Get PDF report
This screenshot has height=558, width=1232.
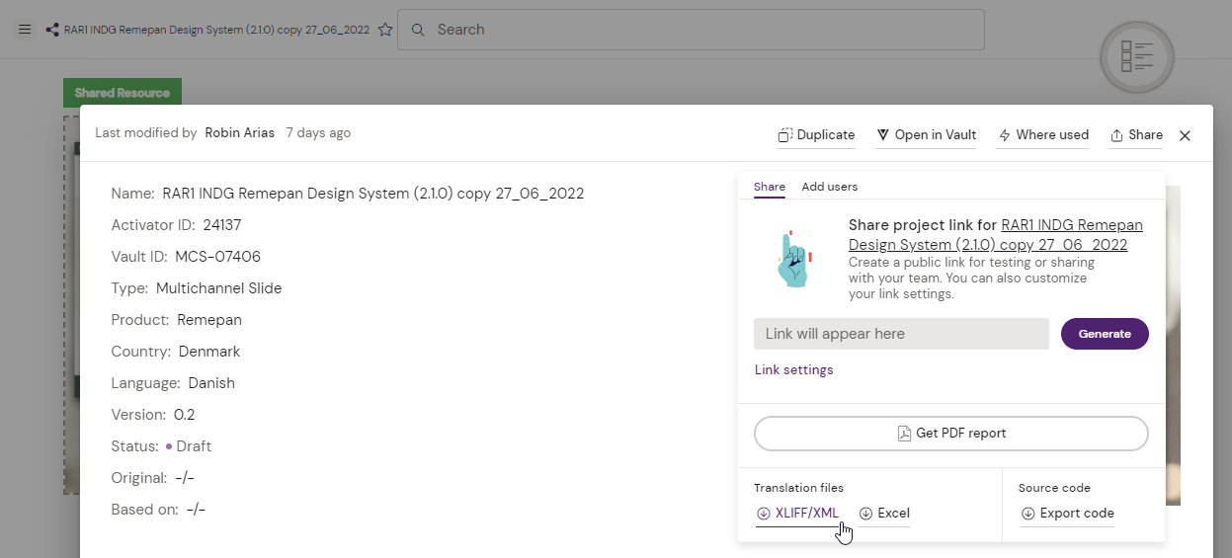(950, 433)
